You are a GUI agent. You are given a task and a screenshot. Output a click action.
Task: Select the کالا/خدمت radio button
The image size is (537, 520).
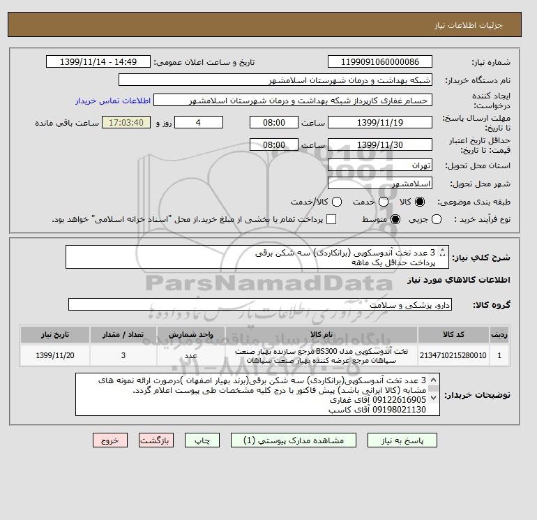pyautogui.click(x=337, y=202)
